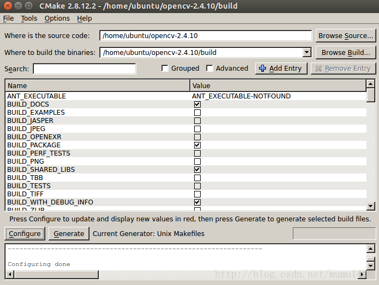
Task: Uncheck the BUILD_PACKAGE checkbox
Action: [197, 145]
